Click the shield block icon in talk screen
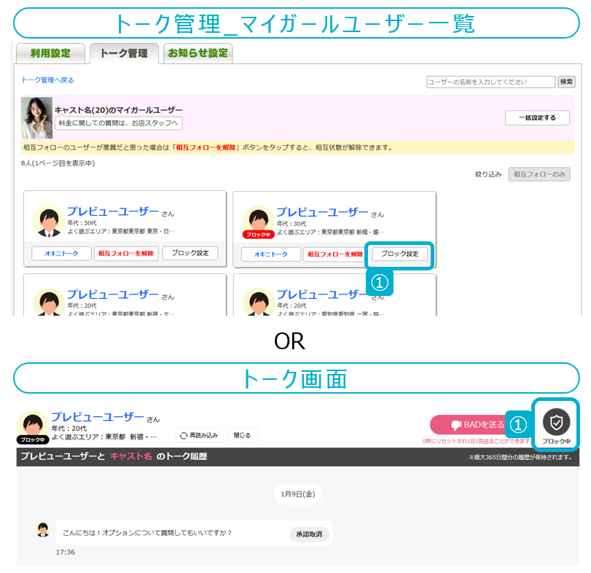This screenshot has height=573, width=591. click(557, 422)
